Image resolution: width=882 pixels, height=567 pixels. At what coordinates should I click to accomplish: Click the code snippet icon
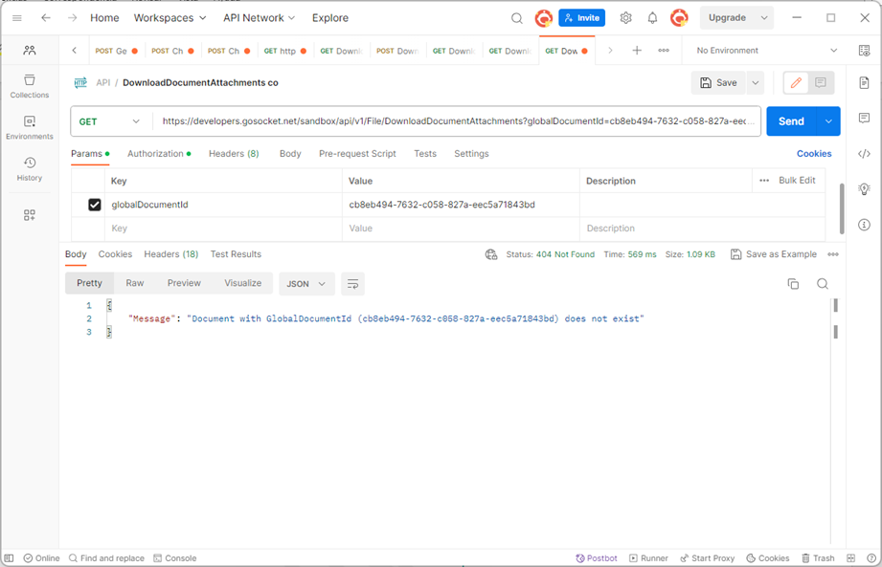pyautogui.click(x=864, y=154)
